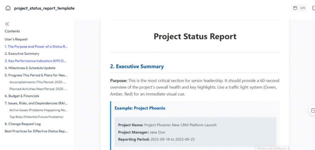Select Milestones & Schedule Update entry

coord(30,68)
